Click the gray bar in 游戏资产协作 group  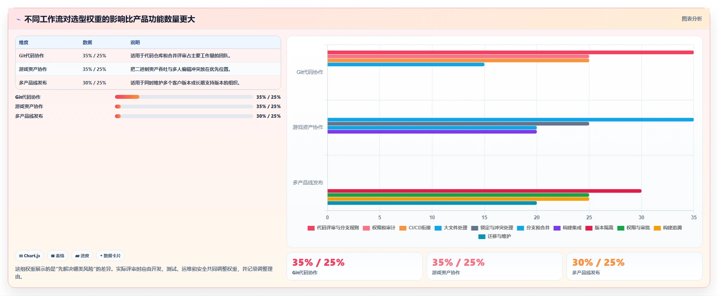coord(458,124)
